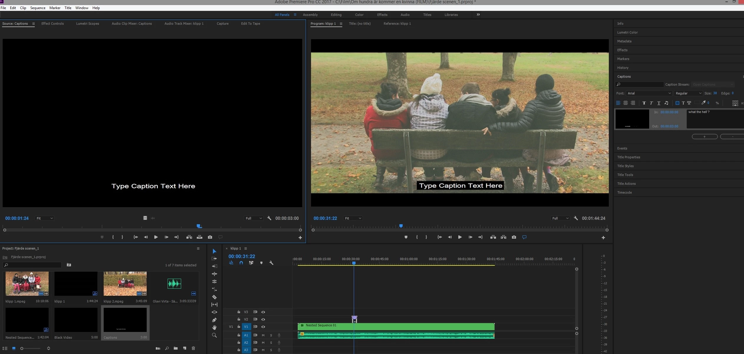
Task: Open the caption Font dropdown showing Arial
Action: [x=649, y=93]
